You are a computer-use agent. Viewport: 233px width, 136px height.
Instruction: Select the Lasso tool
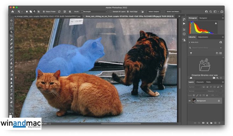coord(11,28)
